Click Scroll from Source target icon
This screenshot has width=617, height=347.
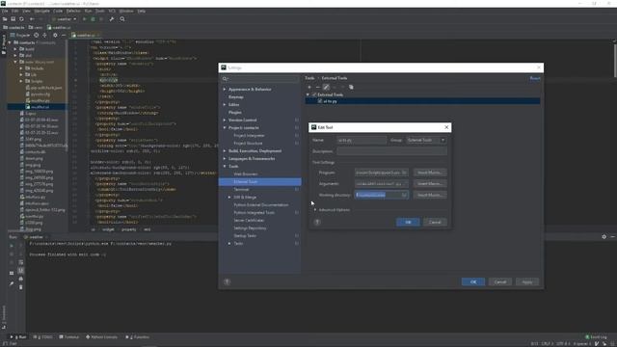(x=37, y=35)
